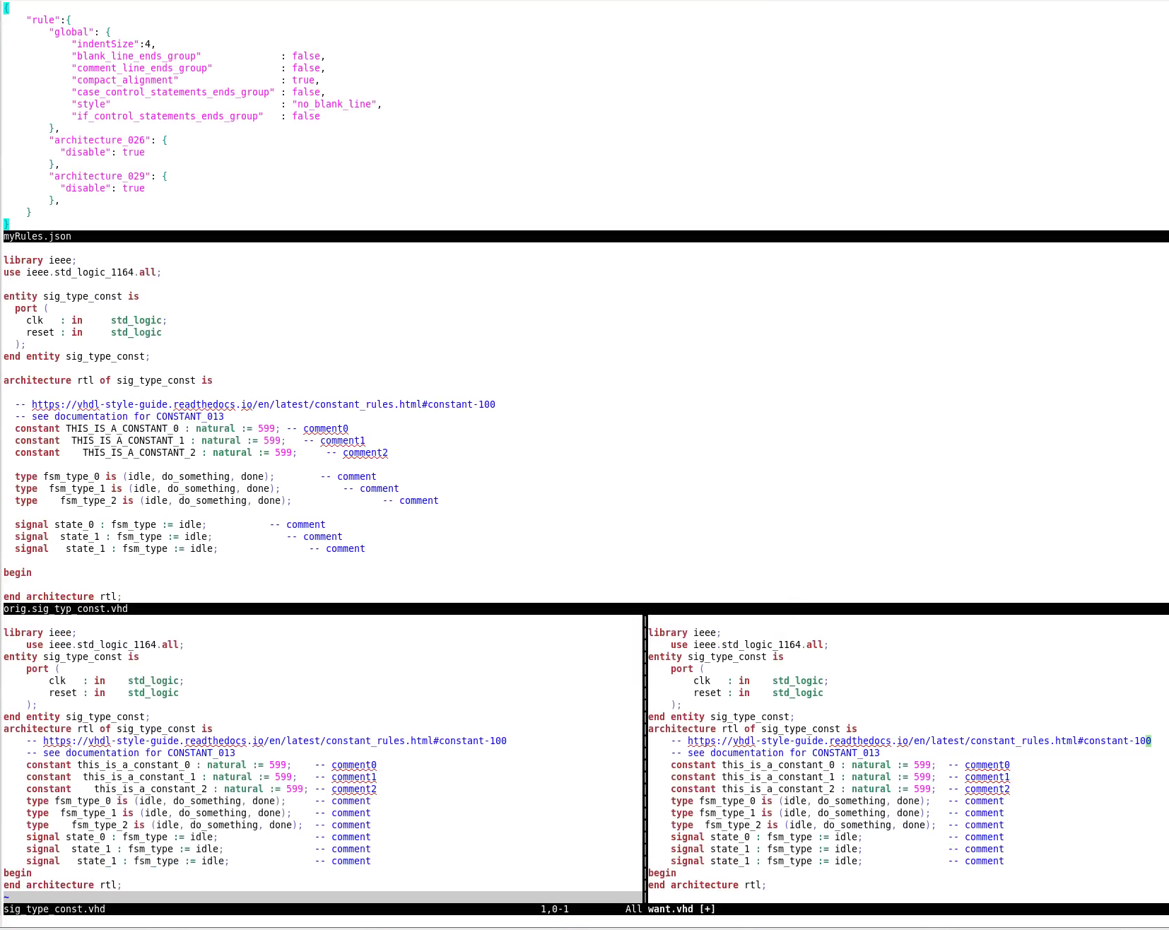Click the All scroll indicator in status bar
1169x930 pixels.
pos(633,909)
